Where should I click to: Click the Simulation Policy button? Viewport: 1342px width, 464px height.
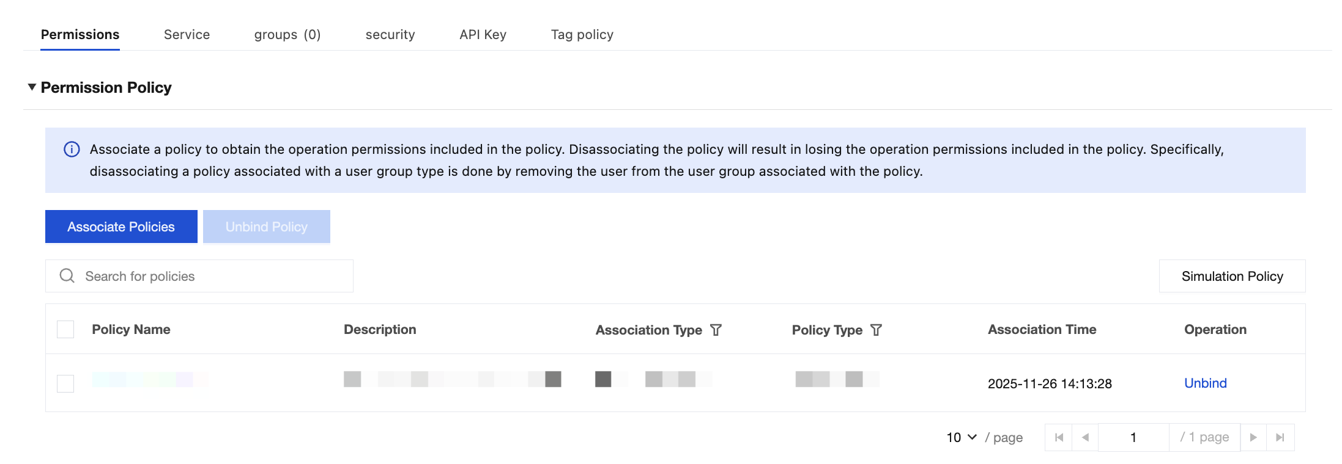tap(1232, 276)
